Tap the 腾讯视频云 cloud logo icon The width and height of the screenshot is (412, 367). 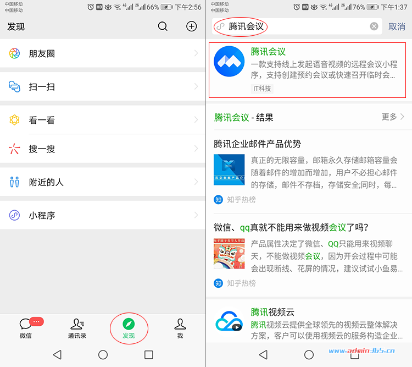tap(229, 321)
